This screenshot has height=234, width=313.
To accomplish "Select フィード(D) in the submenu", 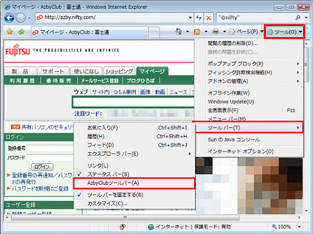I will (134, 145).
